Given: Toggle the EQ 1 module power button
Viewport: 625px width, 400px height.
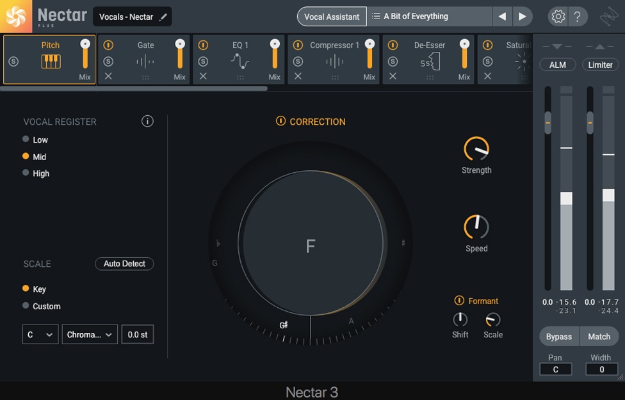Looking at the screenshot, I should click(203, 45).
